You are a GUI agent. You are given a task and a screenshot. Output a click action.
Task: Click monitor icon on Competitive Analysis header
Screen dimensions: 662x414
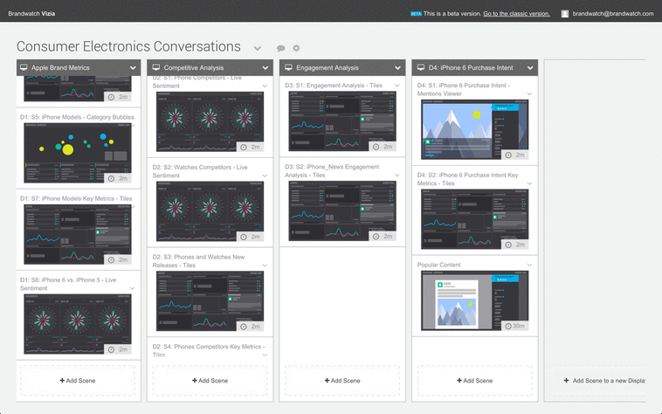coord(155,67)
